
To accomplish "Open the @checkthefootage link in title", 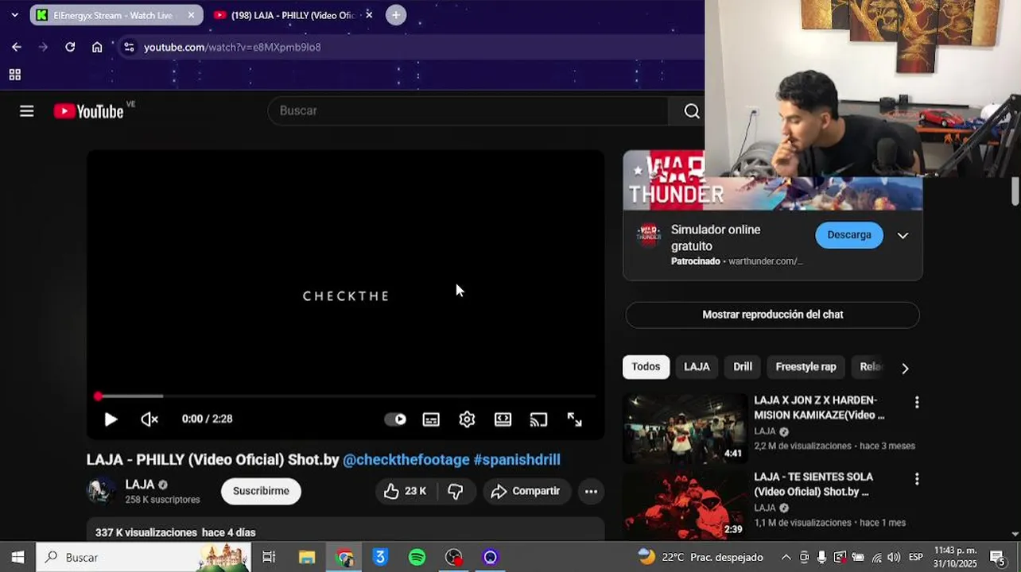I will pos(406,460).
